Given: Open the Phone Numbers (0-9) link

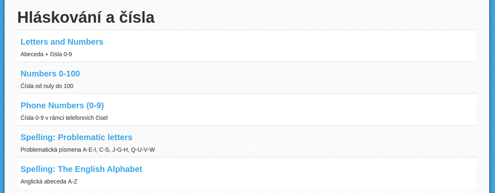Looking at the screenshot, I should [x=62, y=105].
